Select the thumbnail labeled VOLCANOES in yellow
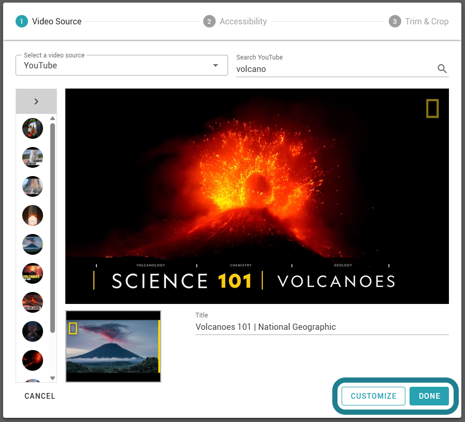 33,273
